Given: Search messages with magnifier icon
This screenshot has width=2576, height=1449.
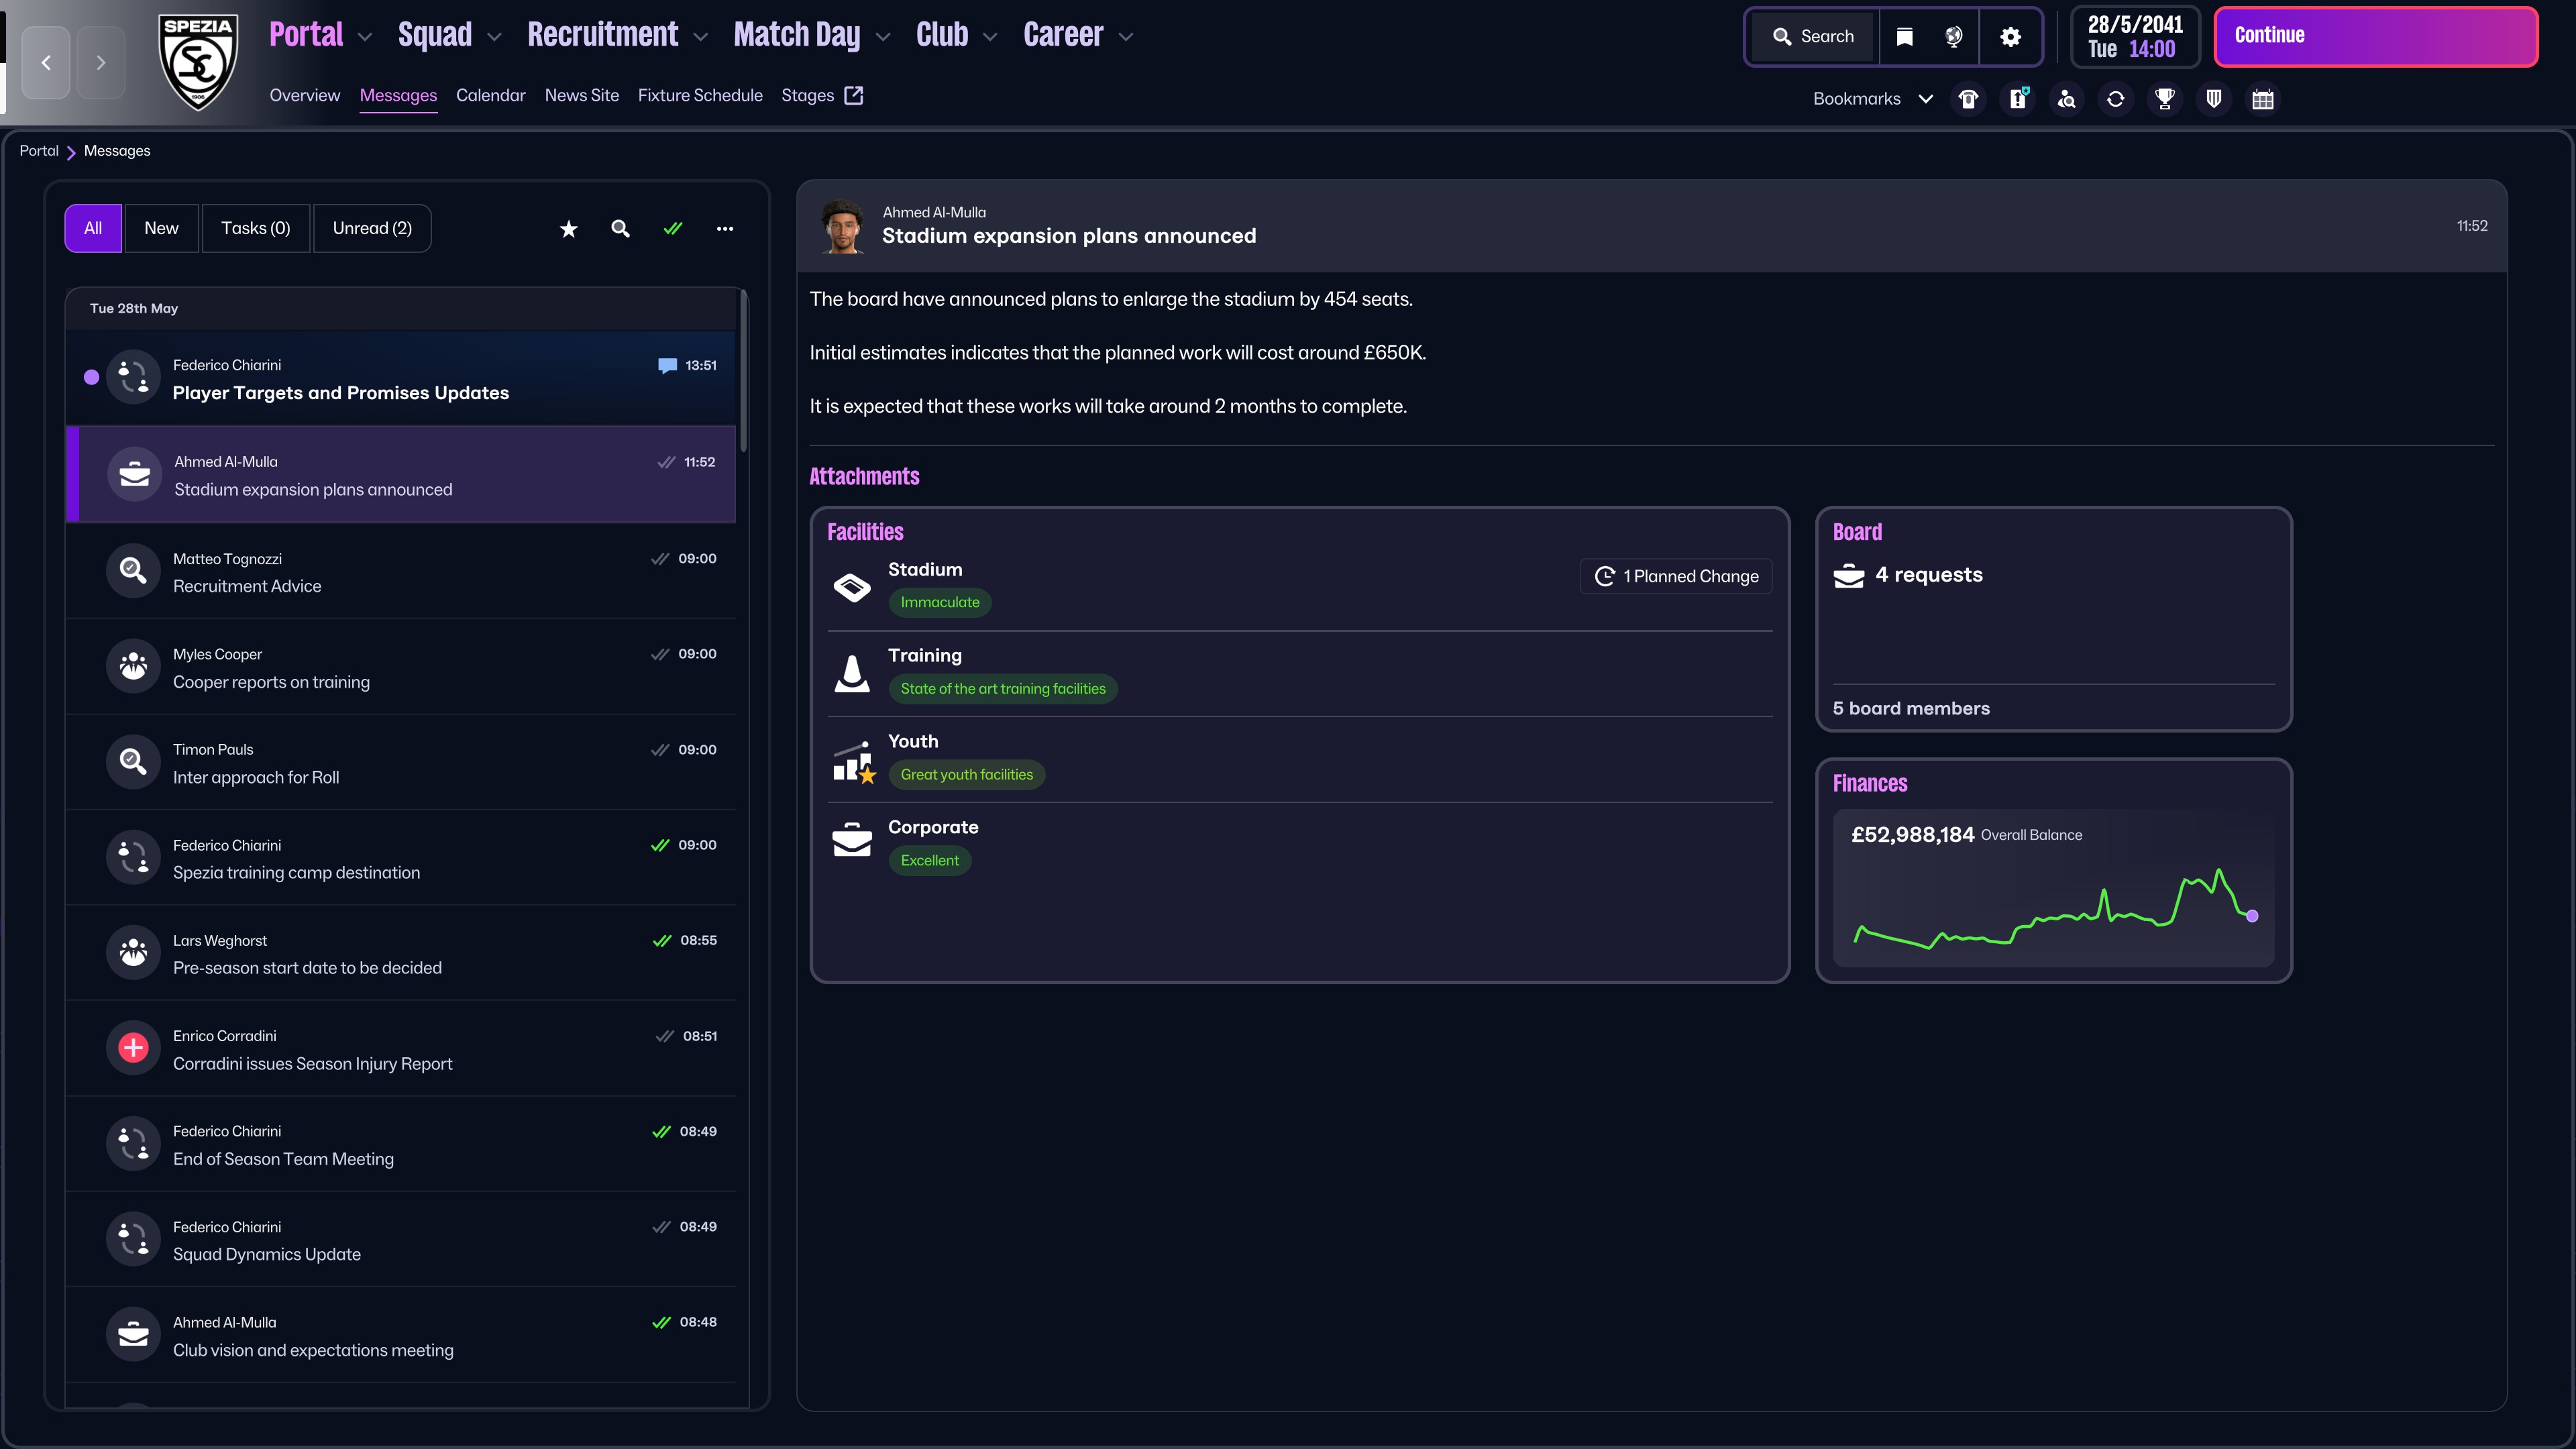Looking at the screenshot, I should pyautogui.click(x=620, y=229).
